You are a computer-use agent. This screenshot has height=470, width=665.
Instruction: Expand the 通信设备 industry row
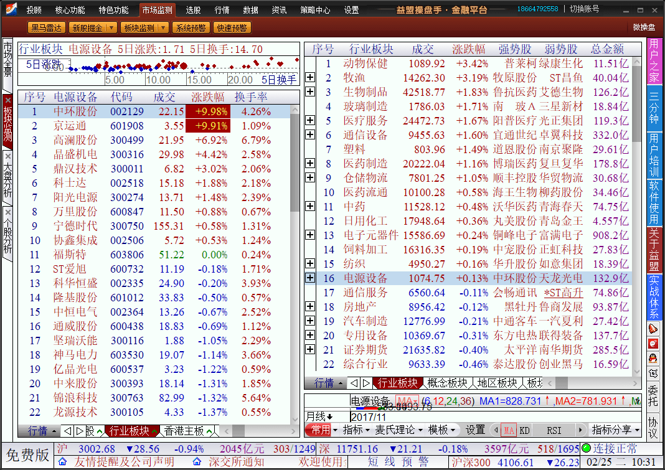[310, 134]
